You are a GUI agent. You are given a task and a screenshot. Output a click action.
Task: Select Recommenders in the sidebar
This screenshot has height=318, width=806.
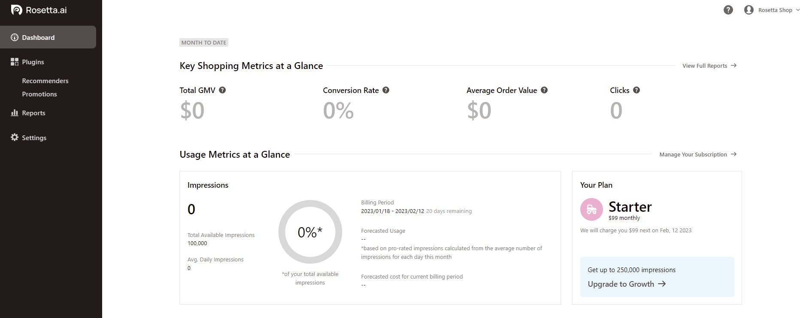point(45,81)
